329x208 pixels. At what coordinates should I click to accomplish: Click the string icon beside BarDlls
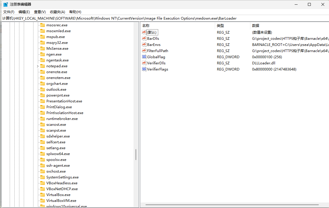pos(144,38)
